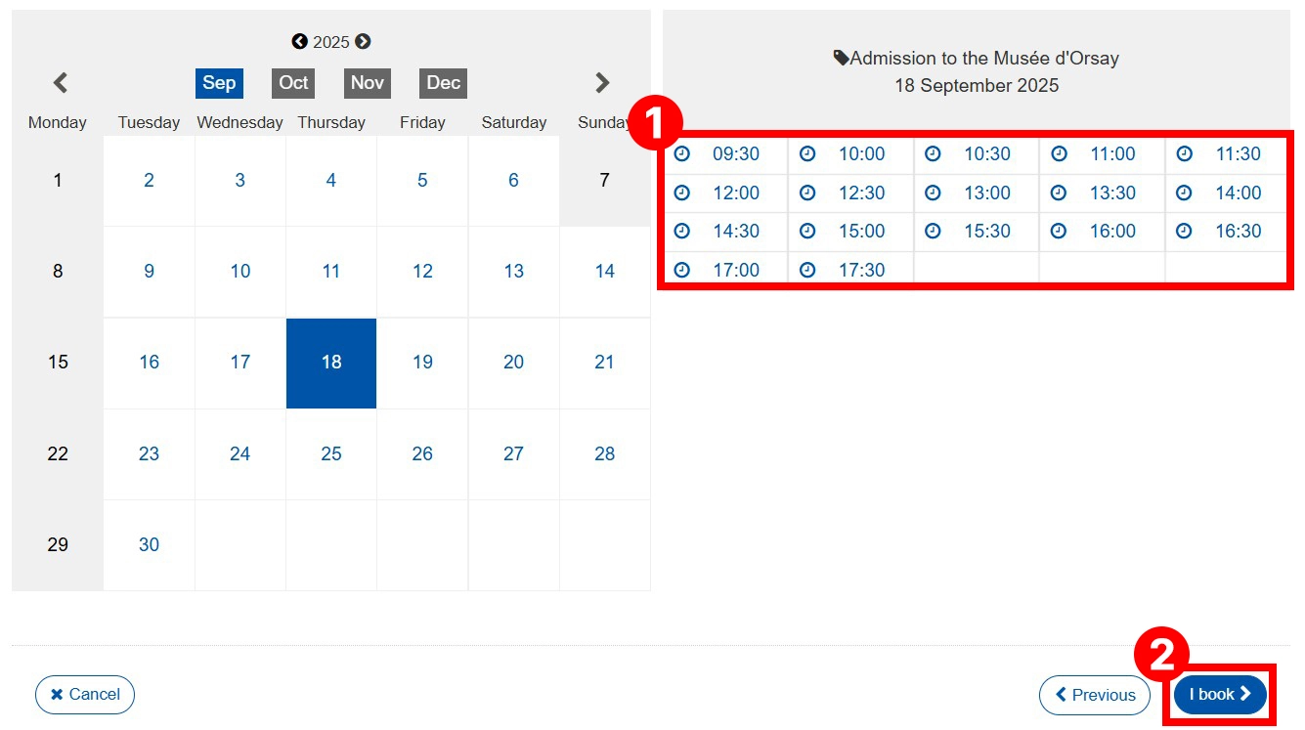
Task: Select the 14:30 time slot
Action: [735, 232]
